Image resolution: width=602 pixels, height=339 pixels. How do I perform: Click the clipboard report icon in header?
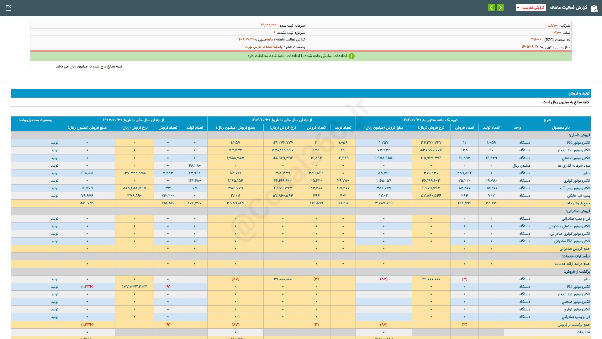coord(594,8)
